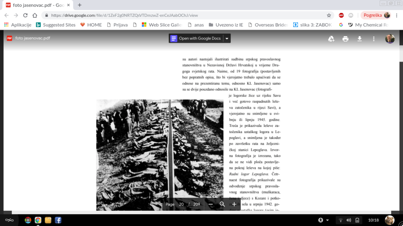Open the HOME bookmark

click(91, 25)
